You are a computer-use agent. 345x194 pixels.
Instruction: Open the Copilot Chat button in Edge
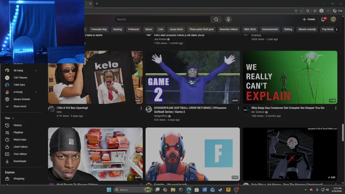coord(337,11)
